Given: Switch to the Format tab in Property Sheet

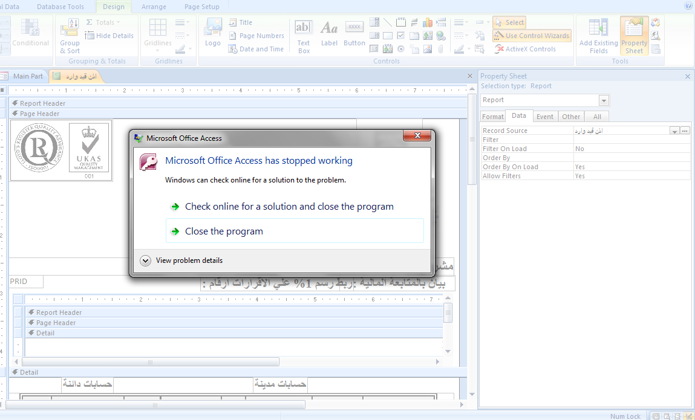Looking at the screenshot, I should tap(493, 117).
